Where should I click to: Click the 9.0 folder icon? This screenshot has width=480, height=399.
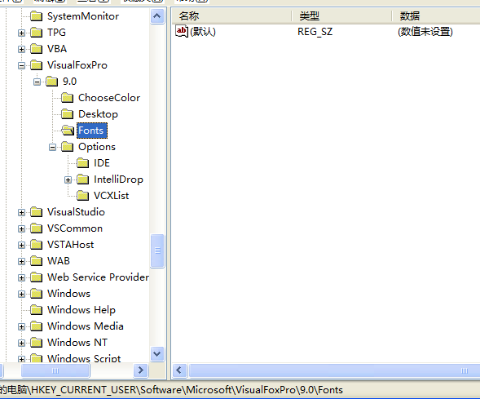(51, 82)
